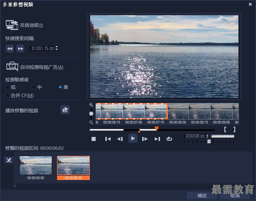Decrease the preview timecode with the down arrow
Screen dimensions: 256x201
coord(207,137)
